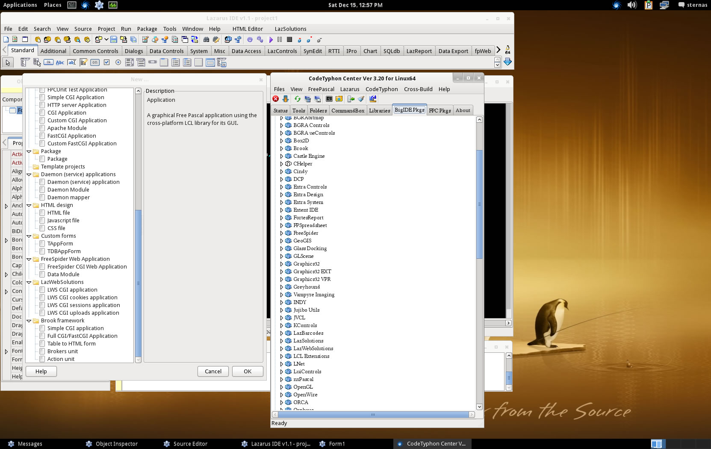
Task: Pick the TButton 'Ok' component icon
Action: 49,62
